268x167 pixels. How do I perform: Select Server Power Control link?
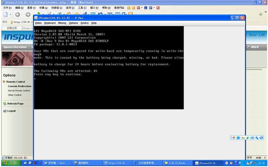pyautogui.click(x=19, y=91)
